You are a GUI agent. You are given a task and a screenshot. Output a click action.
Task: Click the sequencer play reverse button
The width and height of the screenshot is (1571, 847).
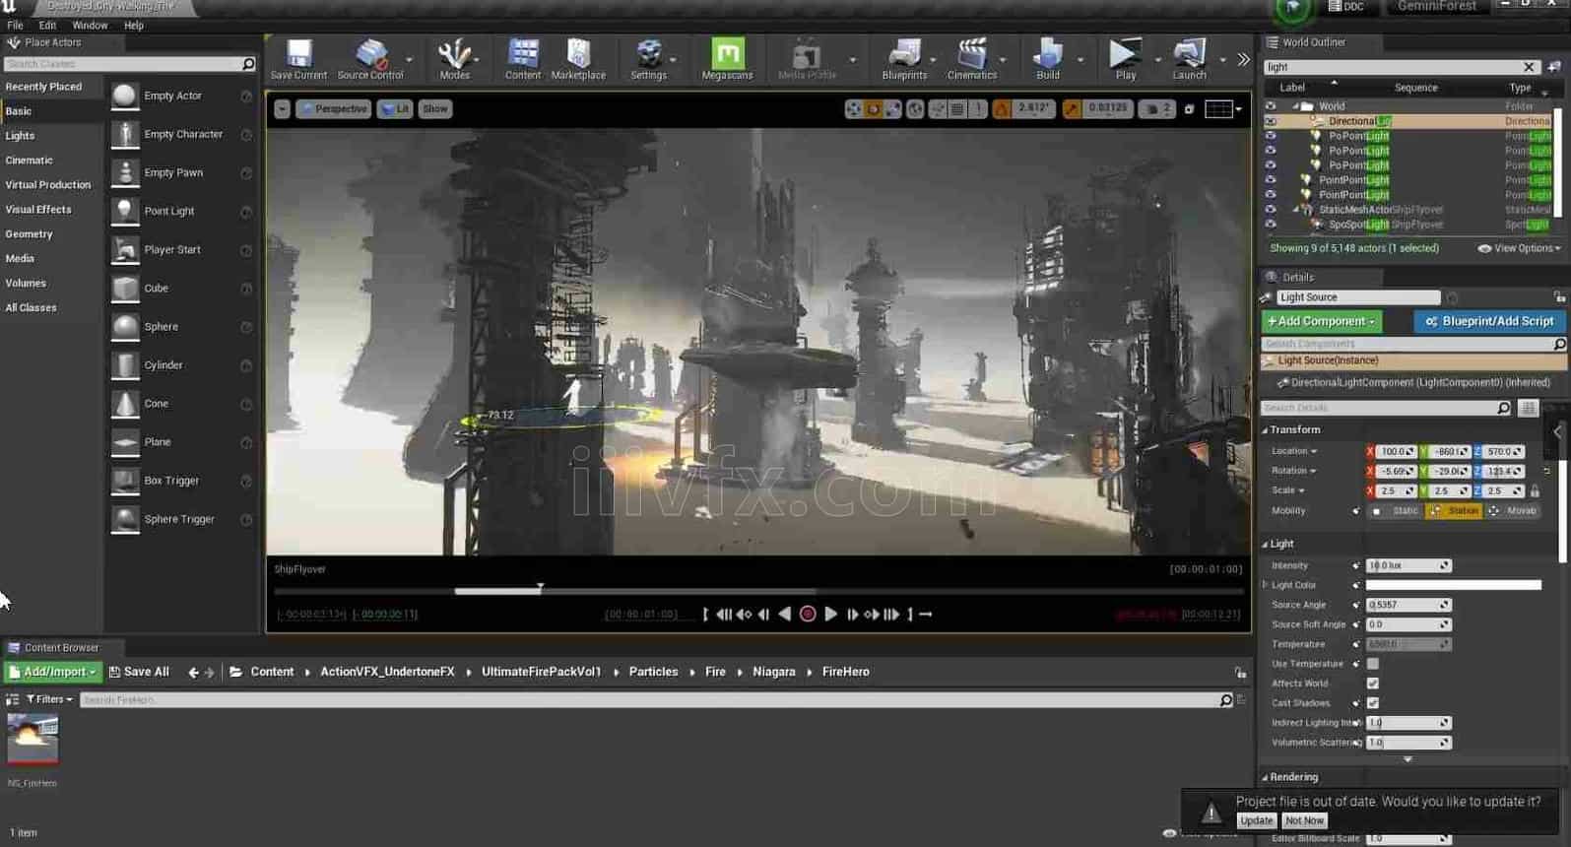pos(785,614)
